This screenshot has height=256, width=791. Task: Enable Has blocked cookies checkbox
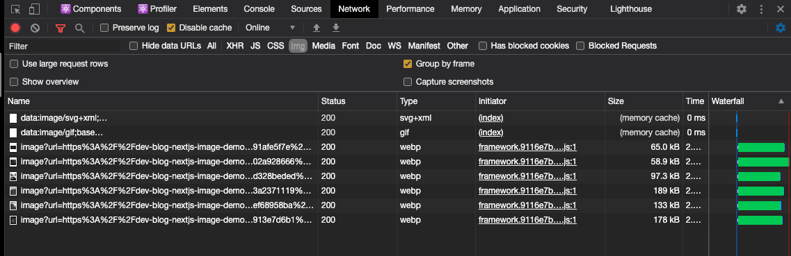(x=483, y=46)
